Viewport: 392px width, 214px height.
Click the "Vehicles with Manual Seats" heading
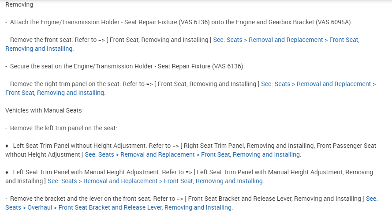(43, 110)
